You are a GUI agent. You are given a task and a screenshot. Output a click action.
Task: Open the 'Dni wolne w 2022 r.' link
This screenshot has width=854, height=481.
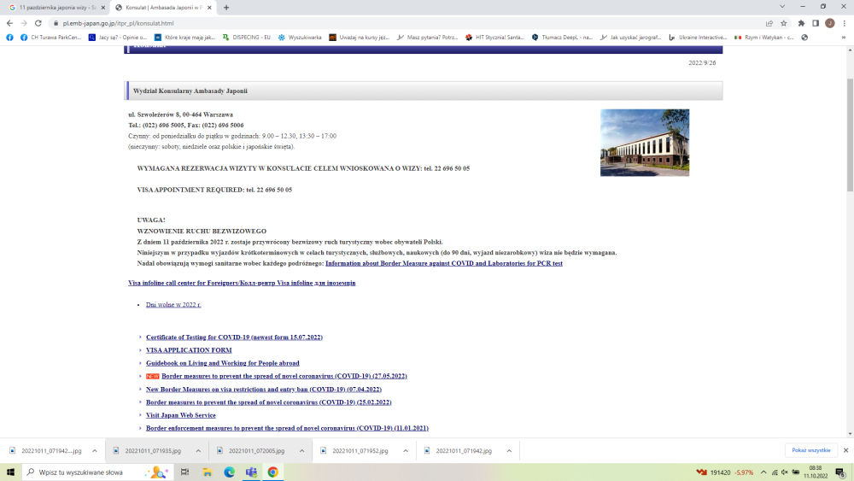pos(173,304)
